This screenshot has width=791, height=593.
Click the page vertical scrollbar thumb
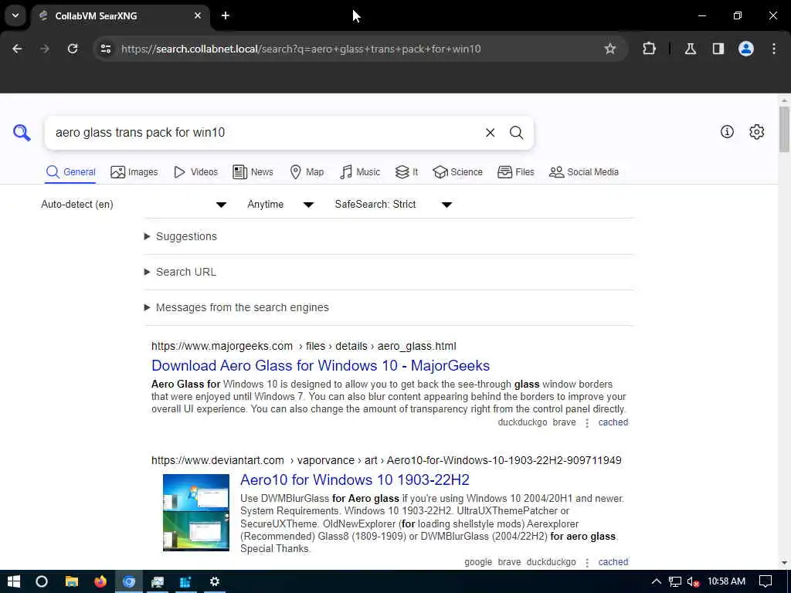click(784, 129)
